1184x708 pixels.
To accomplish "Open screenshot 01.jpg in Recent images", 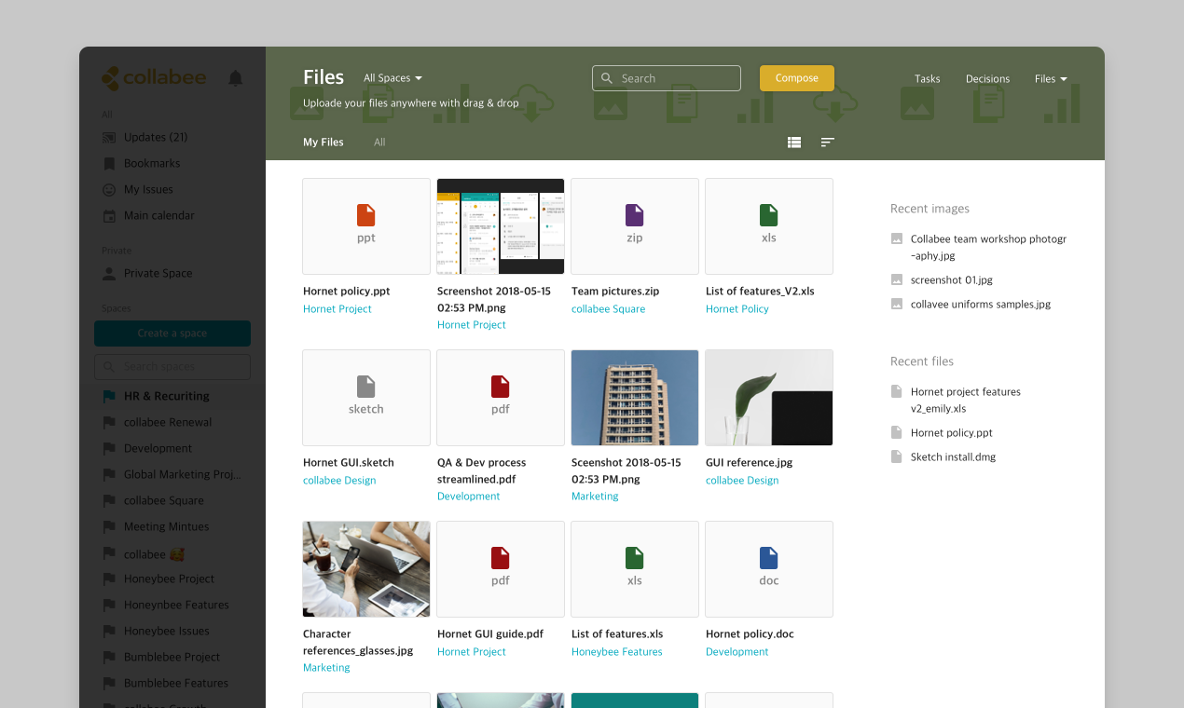I will click(952, 279).
